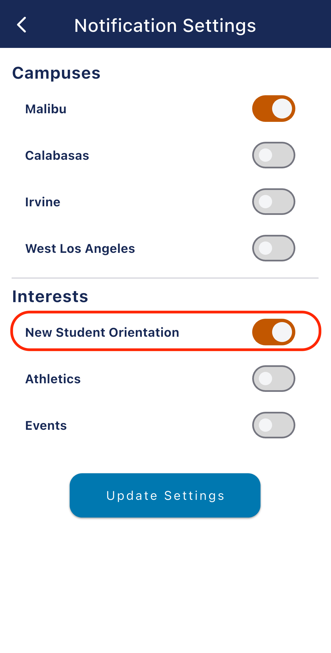Tap the West Los Angeles label
This screenshot has height=653, width=331.
click(x=80, y=248)
